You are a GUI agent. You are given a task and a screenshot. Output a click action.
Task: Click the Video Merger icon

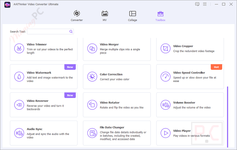tap(92, 49)
